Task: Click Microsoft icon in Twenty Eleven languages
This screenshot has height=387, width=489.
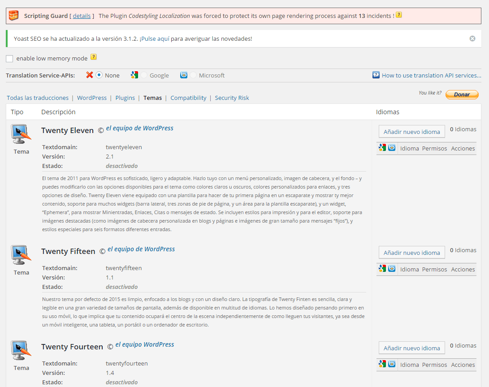Action: click(x=392, y=147)
